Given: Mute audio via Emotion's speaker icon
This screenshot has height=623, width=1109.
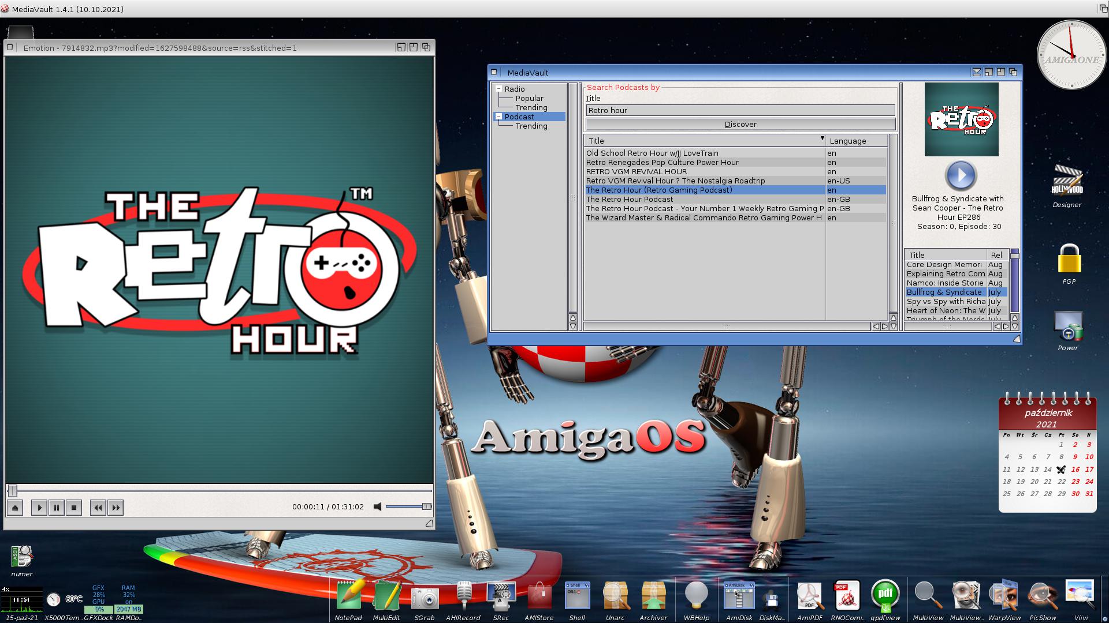Looking at the screenshot, I should [x=377, y=507].
